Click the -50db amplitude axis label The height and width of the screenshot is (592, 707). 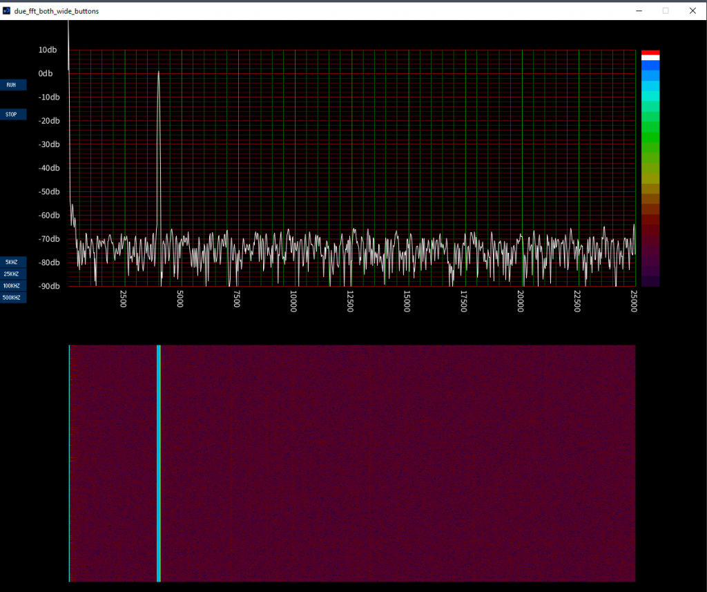click(x=48, y=191)
